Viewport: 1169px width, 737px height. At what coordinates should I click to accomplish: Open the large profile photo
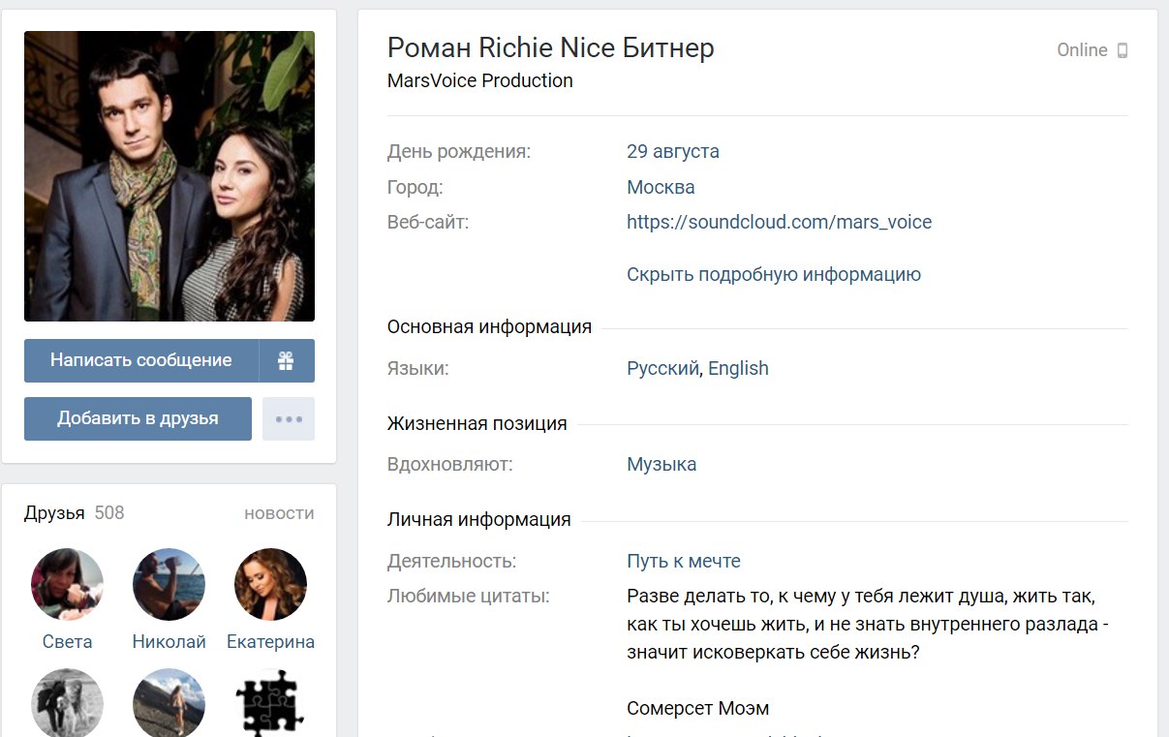(x=169, y=176)
